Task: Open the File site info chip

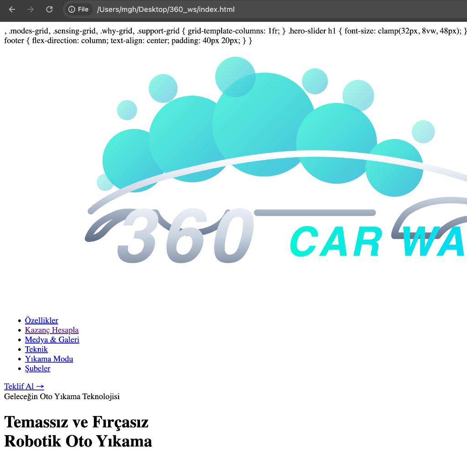Action: pyautogui.click(x=78, y=10)
